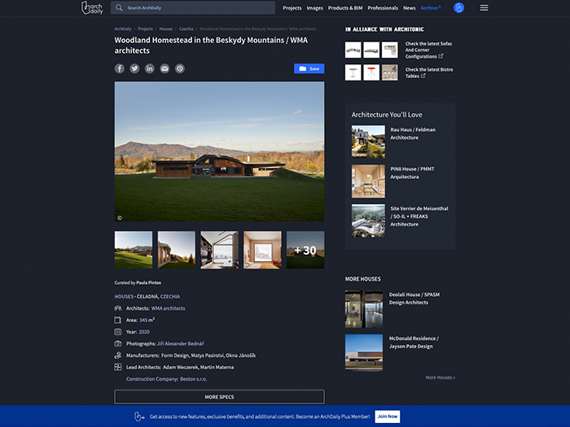
Task: Open Rau Haus / Feldman Architecture thumbnail
Action: (x=368, y=142)
